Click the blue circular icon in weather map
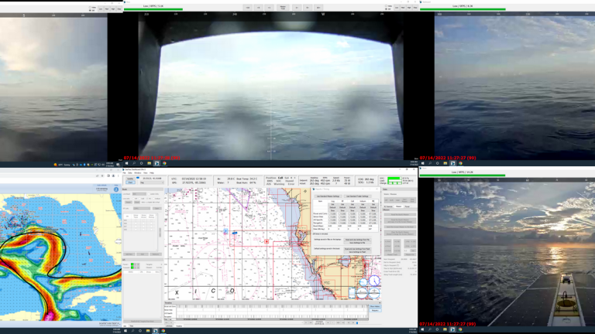Screen dimensions: 595x334 click(x=116, y=189)
